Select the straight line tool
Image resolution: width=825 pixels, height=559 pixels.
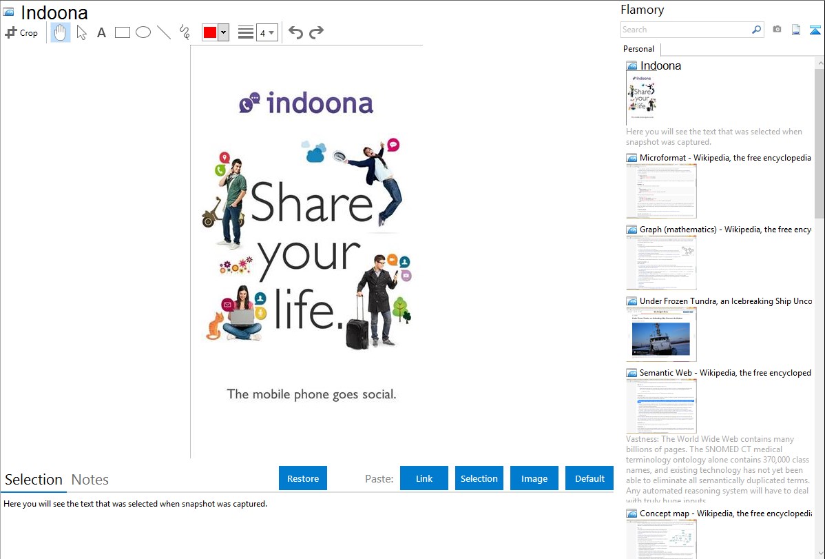tap(164, 32)
